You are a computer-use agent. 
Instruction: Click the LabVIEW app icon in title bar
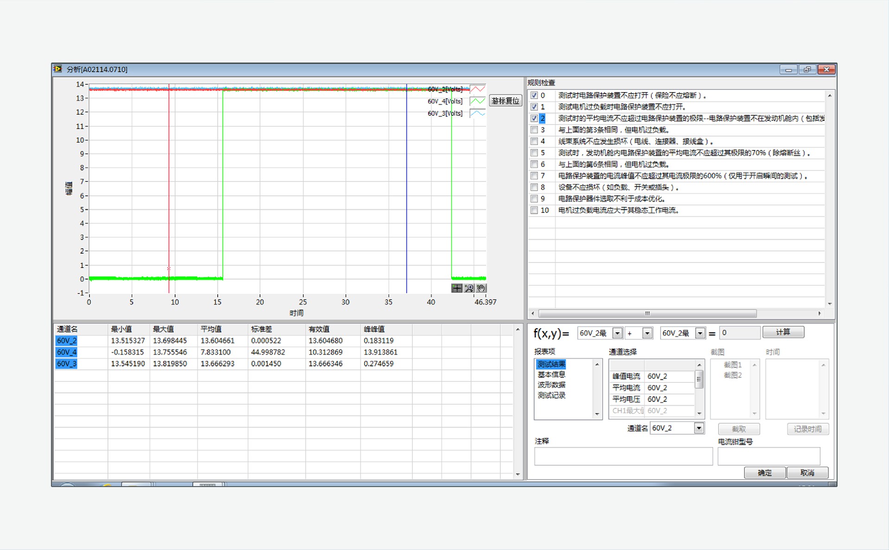[x=58, y=69]
